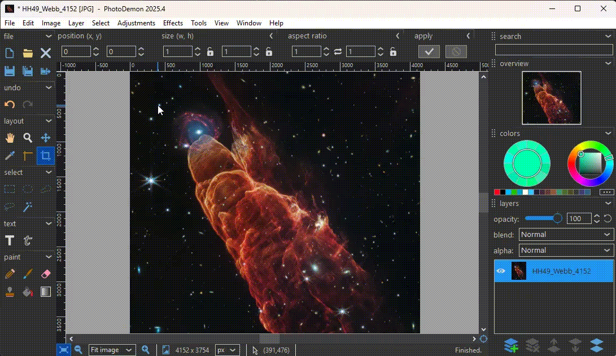Open the Select menu

click(101, 23)
